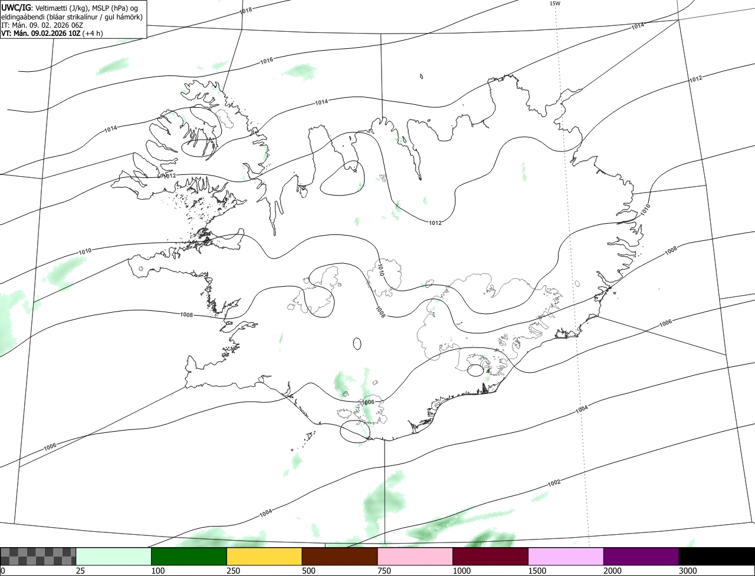Select the light pink 750–1000 legend swatch
This screenshot has height=576, width=755.
[415, 557]
